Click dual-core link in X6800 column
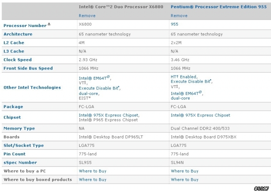The height and width of the screenshot is (192, 271). coord(88,94)
